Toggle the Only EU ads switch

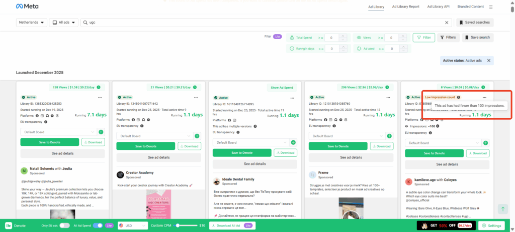point(64,225)
